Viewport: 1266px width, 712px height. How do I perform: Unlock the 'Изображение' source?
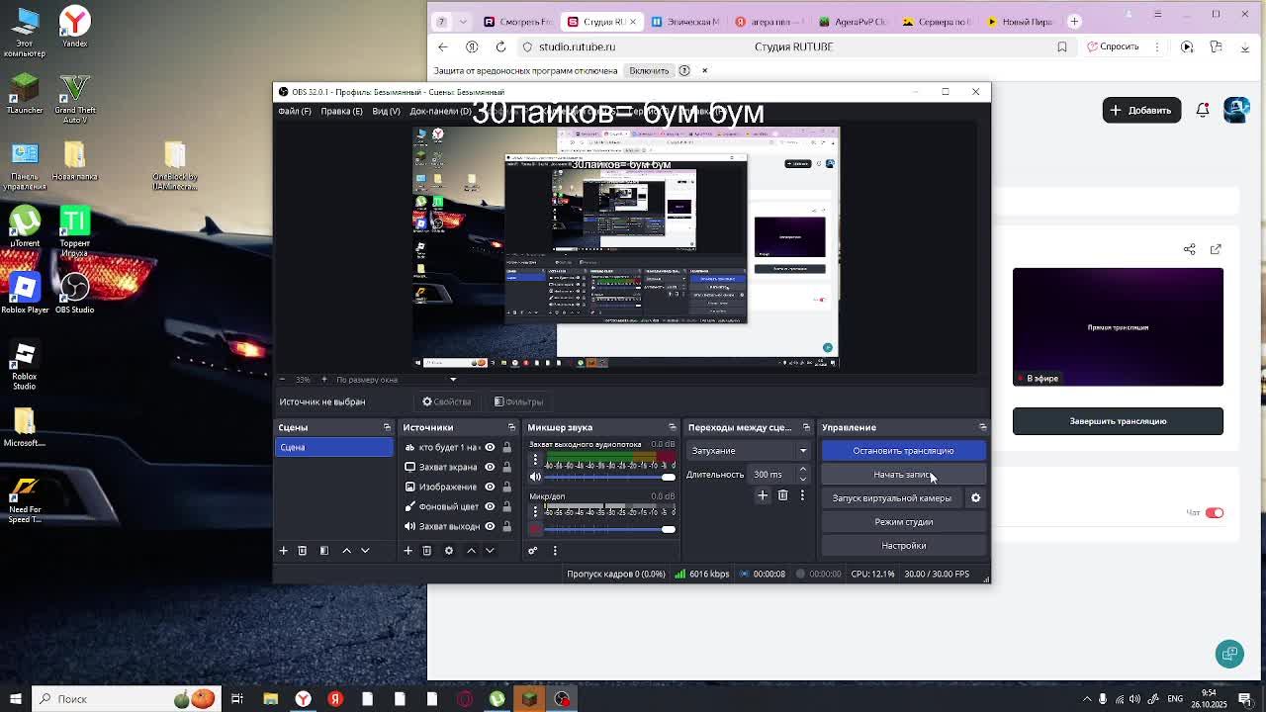(x=506, y=487)
